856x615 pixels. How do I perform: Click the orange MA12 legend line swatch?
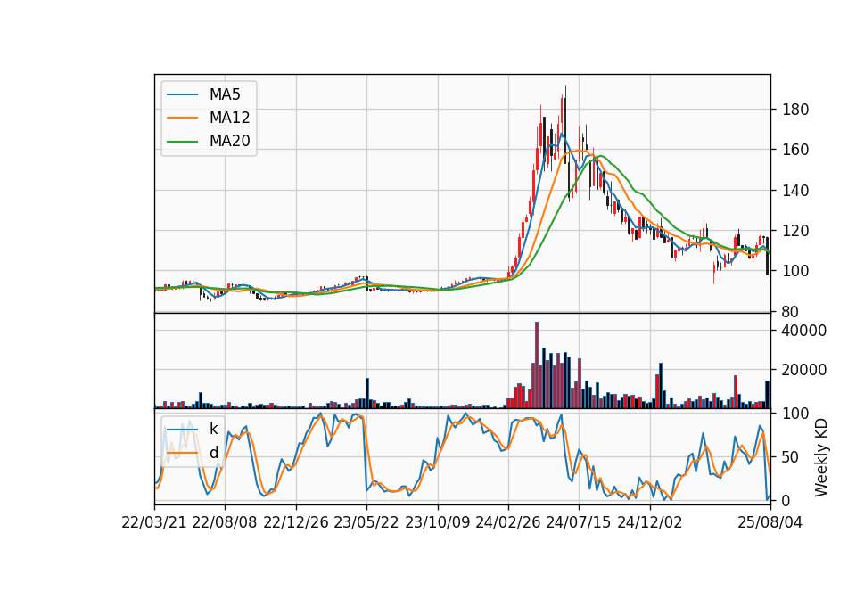[182, 118]
